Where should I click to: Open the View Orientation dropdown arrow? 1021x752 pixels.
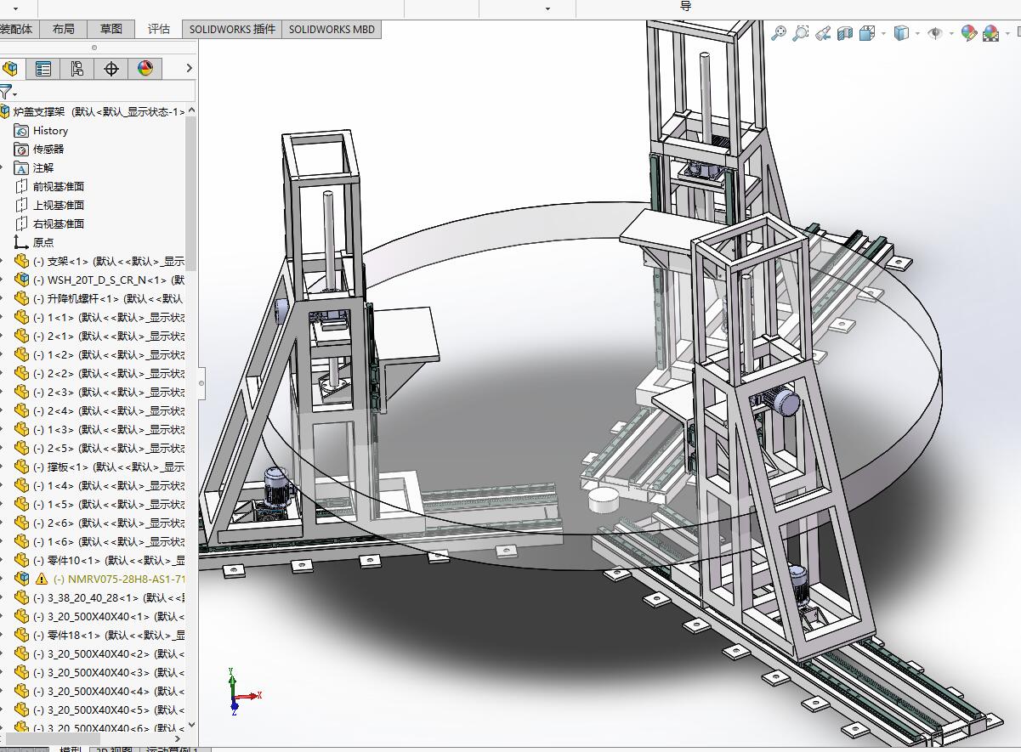pyautogui.click(x=884, y=34)
